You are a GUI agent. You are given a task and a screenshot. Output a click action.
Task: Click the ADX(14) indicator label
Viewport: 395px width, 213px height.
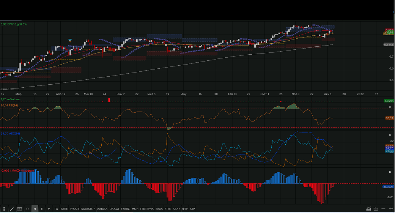point(10,134)
